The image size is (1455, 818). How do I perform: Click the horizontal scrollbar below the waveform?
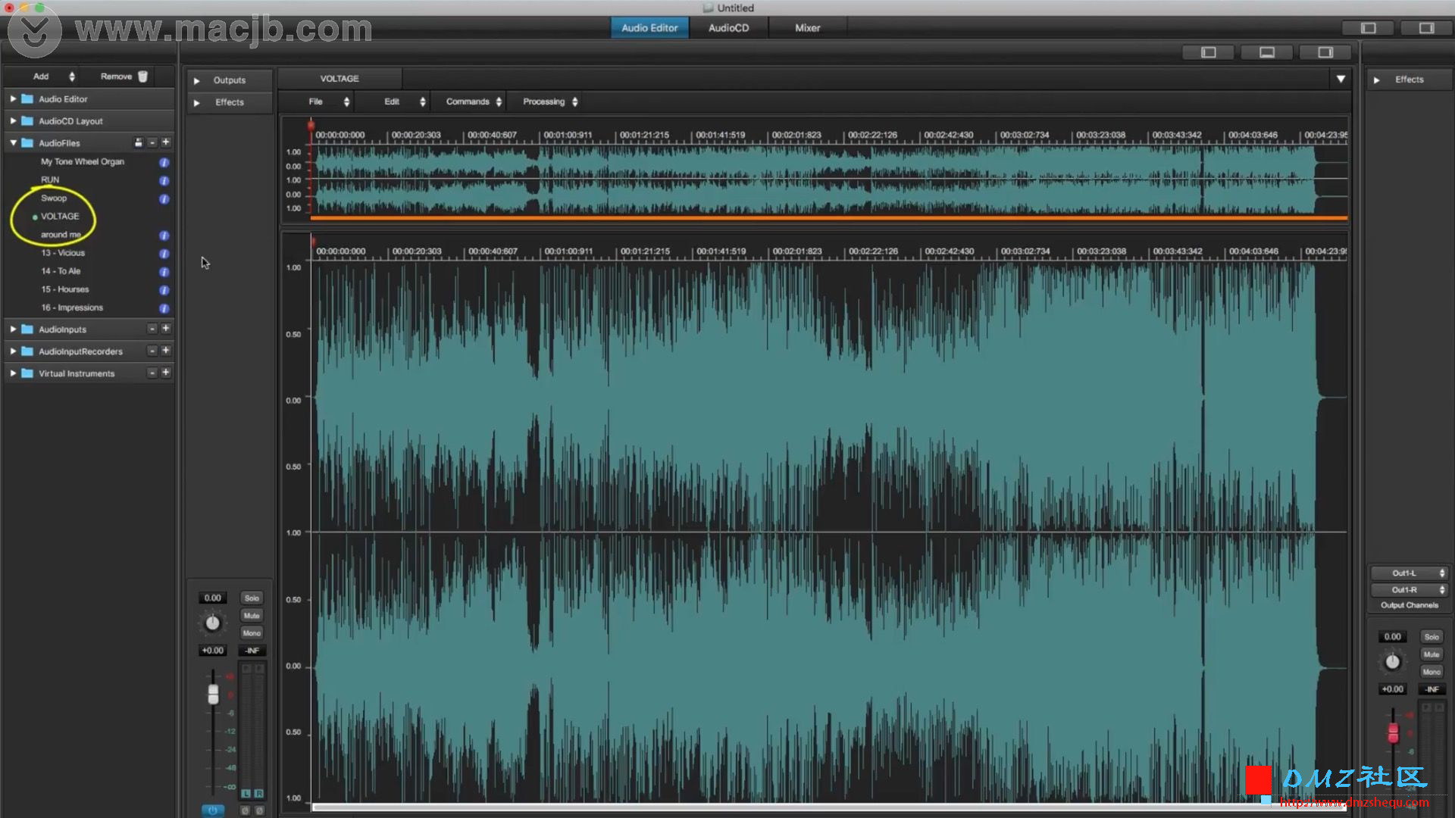[x=829, y=807]
